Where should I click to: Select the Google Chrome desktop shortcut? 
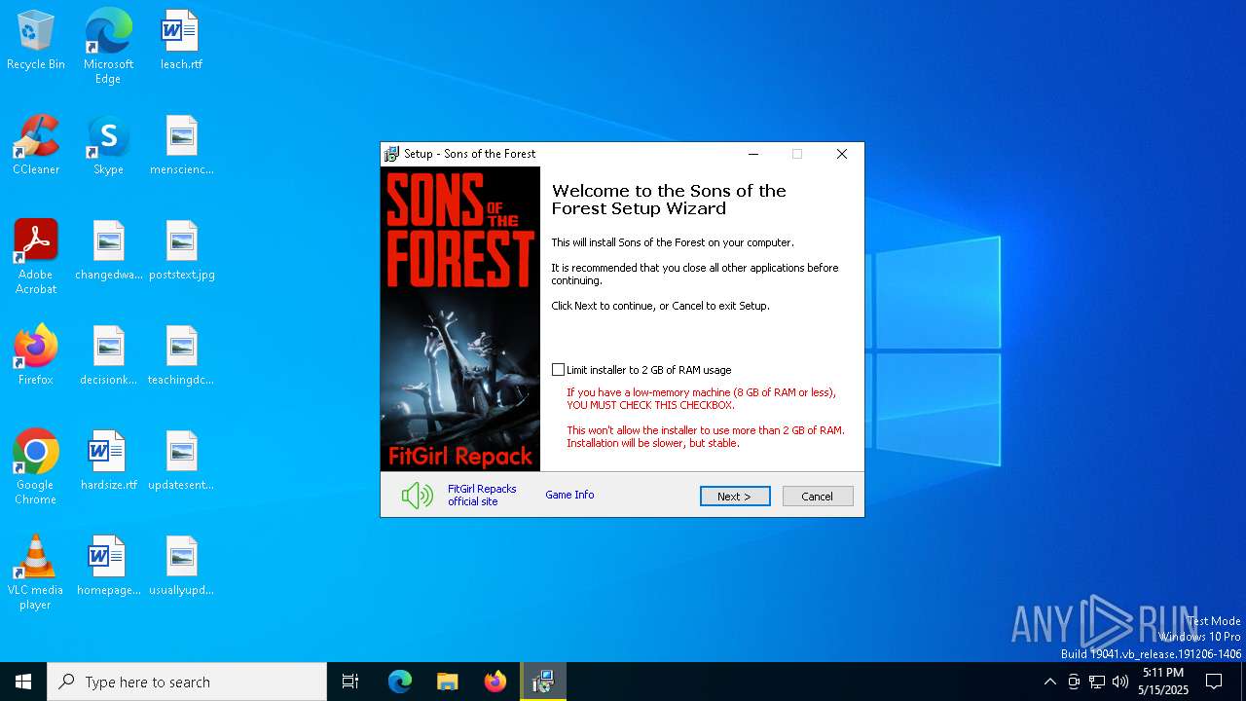tap(36, 467)
